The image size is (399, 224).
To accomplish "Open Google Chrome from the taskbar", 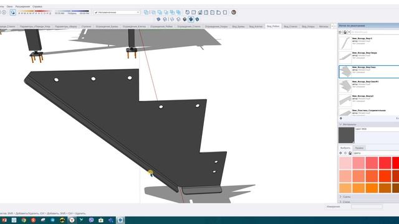I will click(x=24, y=220).
